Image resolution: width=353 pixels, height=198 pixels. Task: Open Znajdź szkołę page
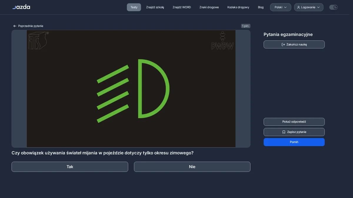155,7
